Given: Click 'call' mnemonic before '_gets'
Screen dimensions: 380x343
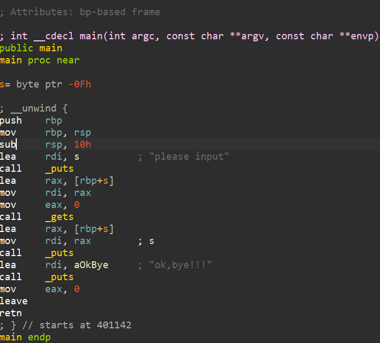Looking at the screenshot, I should (x=11, y=217).
